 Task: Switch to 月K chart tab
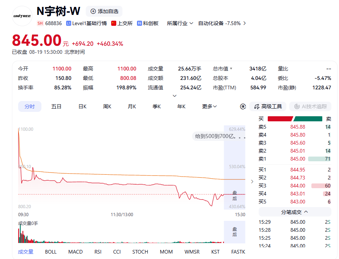click(132, 106)
